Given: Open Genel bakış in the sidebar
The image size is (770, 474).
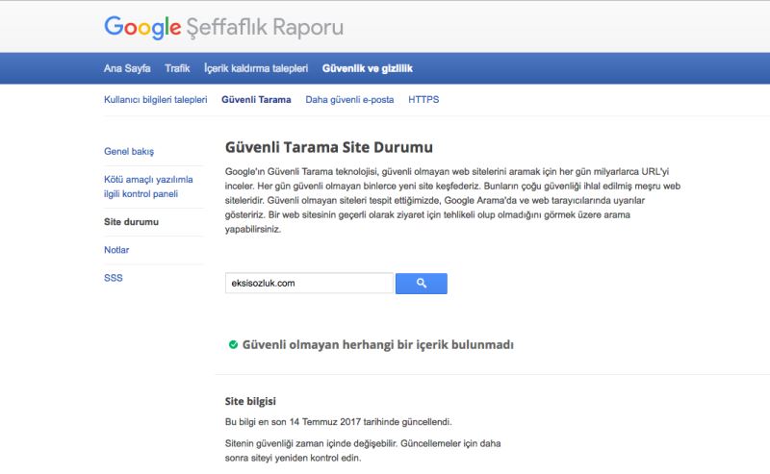Looking at the screenshot, I should (x=129, y=152).
